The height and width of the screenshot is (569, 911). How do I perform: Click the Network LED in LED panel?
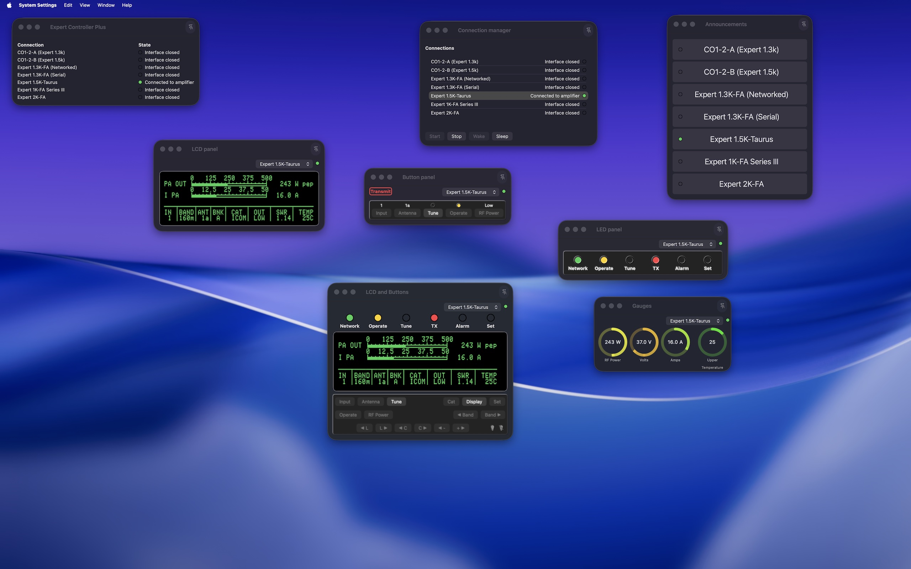click(578, 260)
